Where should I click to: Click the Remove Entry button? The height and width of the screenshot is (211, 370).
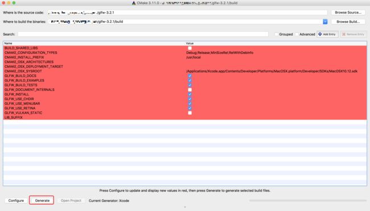[353, 34]
